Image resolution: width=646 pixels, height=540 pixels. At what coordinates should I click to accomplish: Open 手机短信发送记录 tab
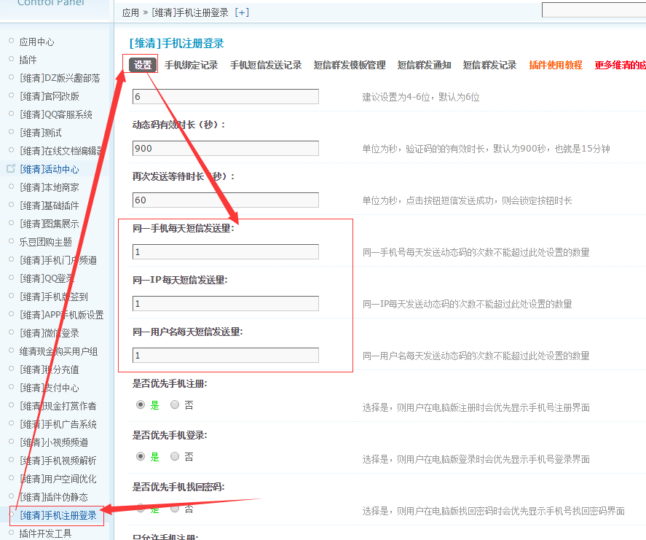(x=266, y=65)
